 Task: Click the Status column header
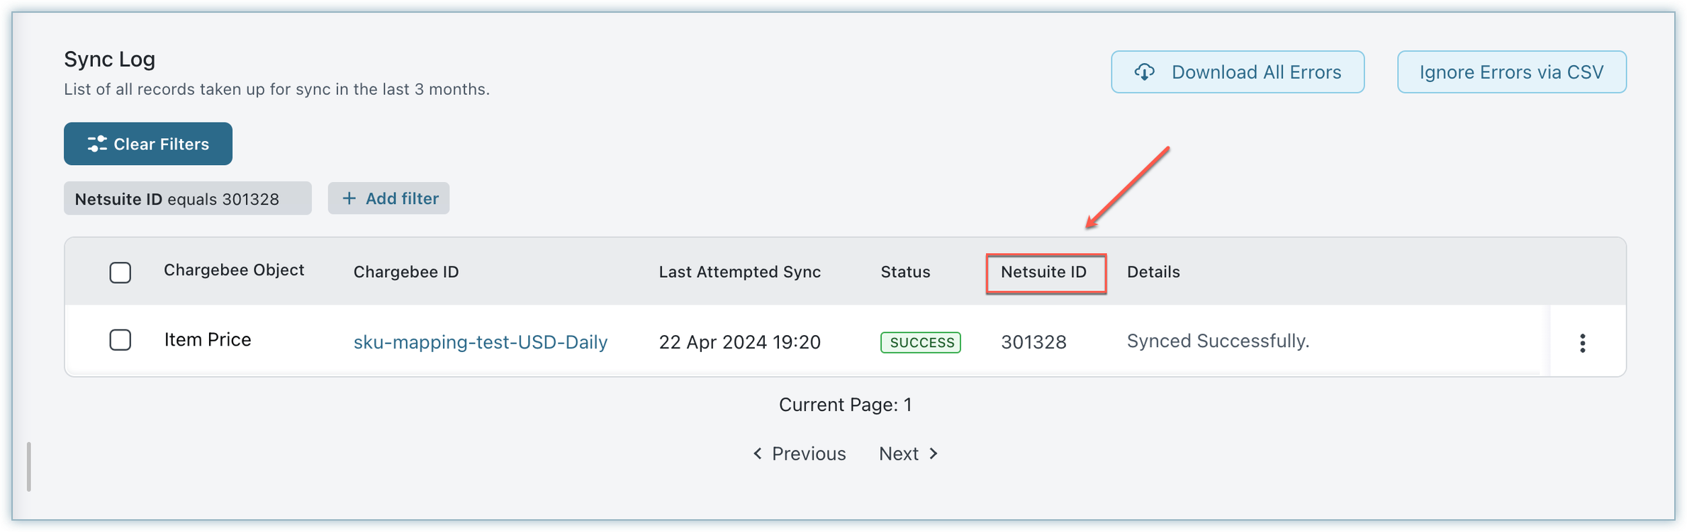click(x=905, y=272)
